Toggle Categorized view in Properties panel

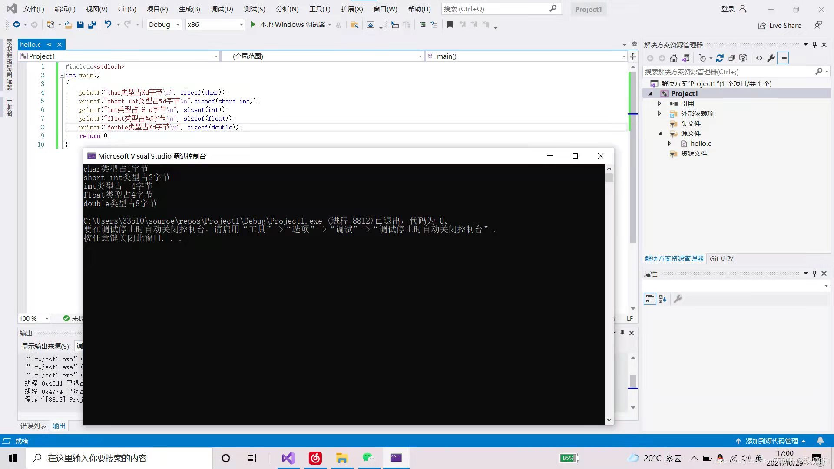650,299
